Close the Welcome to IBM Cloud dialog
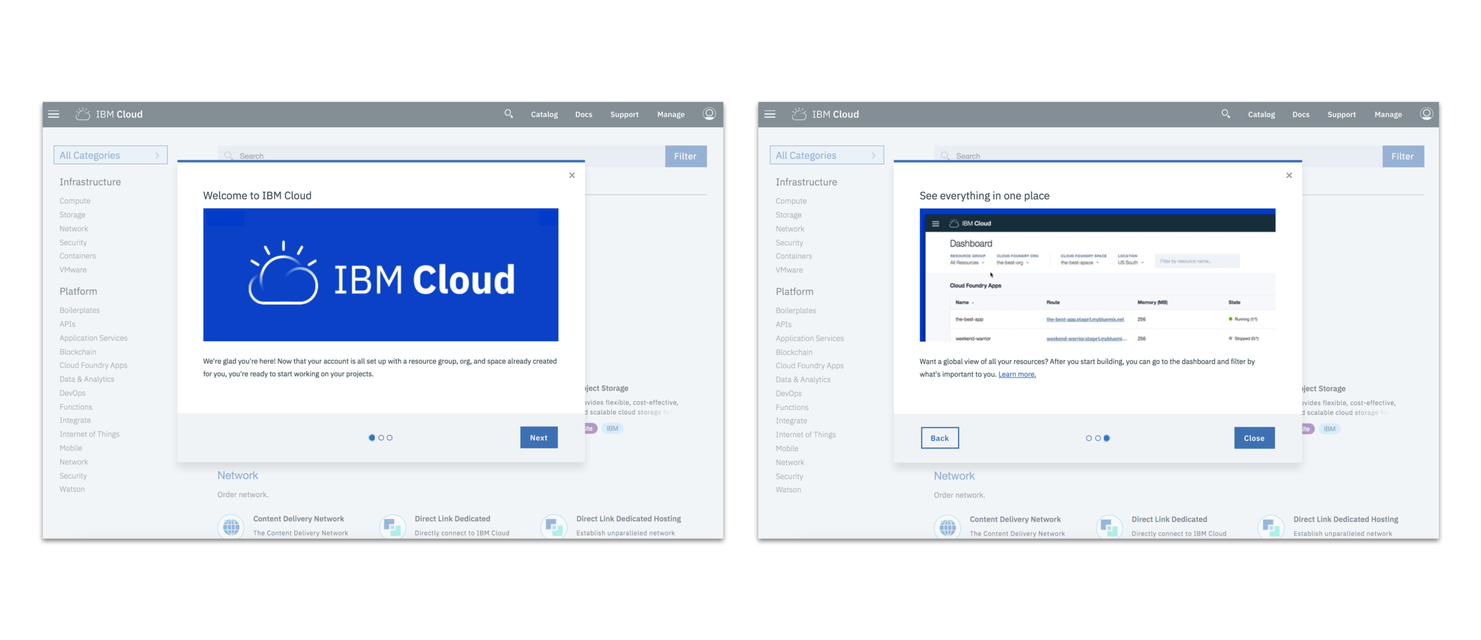This screenshot has height=640, width=1481. click(x=572, y=175)
